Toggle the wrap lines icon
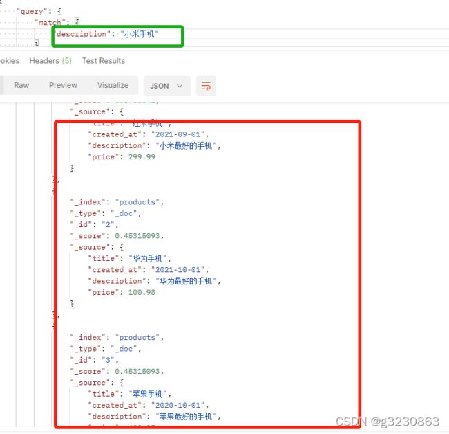The height and width of the screenshot is (434, 449). (206, 86)
